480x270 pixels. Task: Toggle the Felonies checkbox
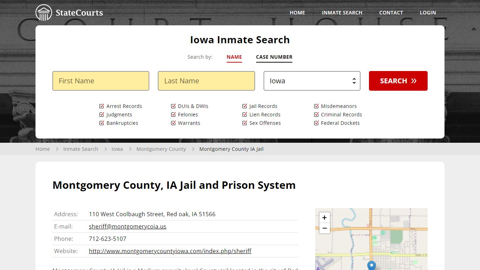coord(173,115)
